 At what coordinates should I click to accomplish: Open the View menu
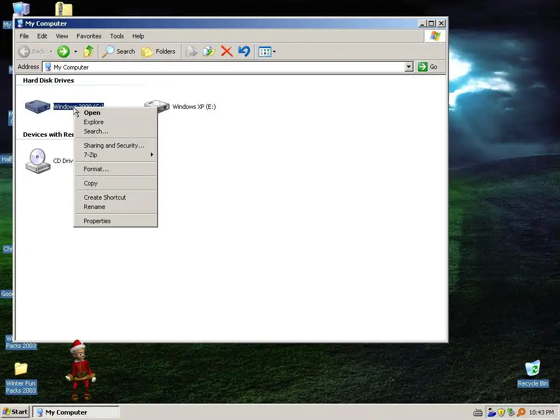pyautogui.click(x=62, y=36)
